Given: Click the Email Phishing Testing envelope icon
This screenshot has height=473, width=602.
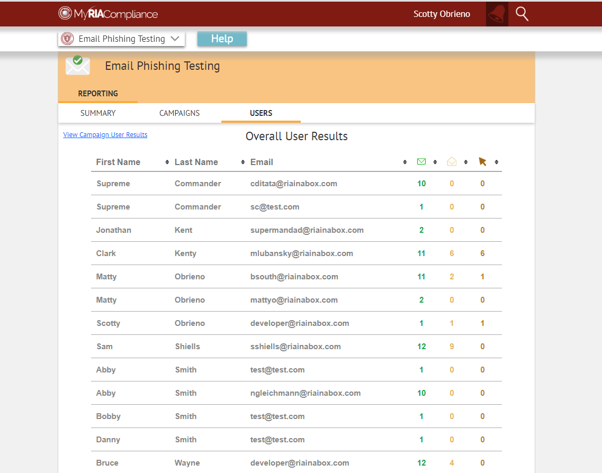Looking at the screenshot, I should click(x=78, y=66).
